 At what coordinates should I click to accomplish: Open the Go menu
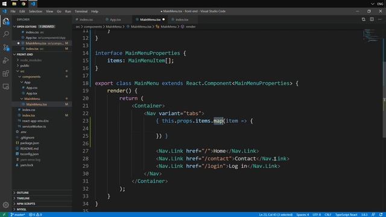click(59, 11)
